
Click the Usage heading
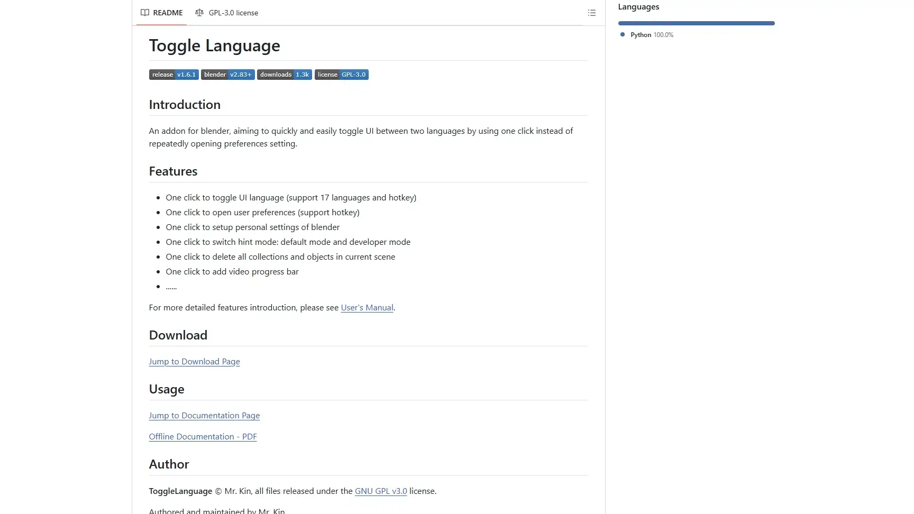point(167,389)
